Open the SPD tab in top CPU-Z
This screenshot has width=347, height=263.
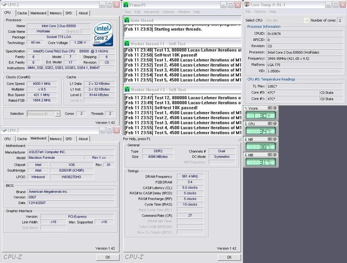(x=68, y=13)
